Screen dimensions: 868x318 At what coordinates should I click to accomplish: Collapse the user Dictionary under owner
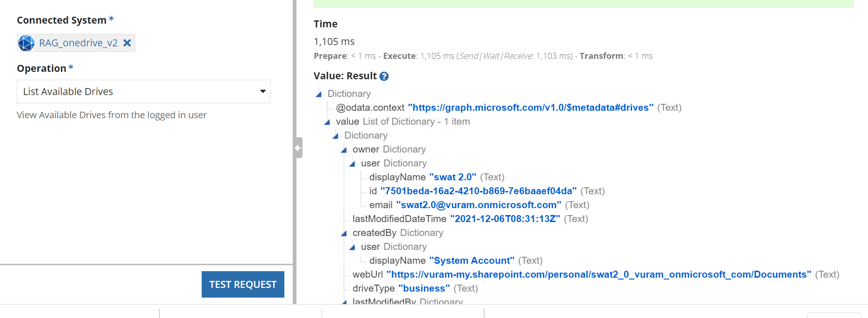pyautogui.click(x=352, y=164)
